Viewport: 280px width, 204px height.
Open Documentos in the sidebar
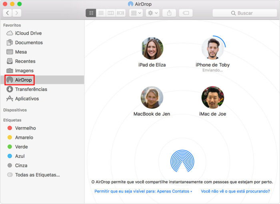click(x=42, y=43)
